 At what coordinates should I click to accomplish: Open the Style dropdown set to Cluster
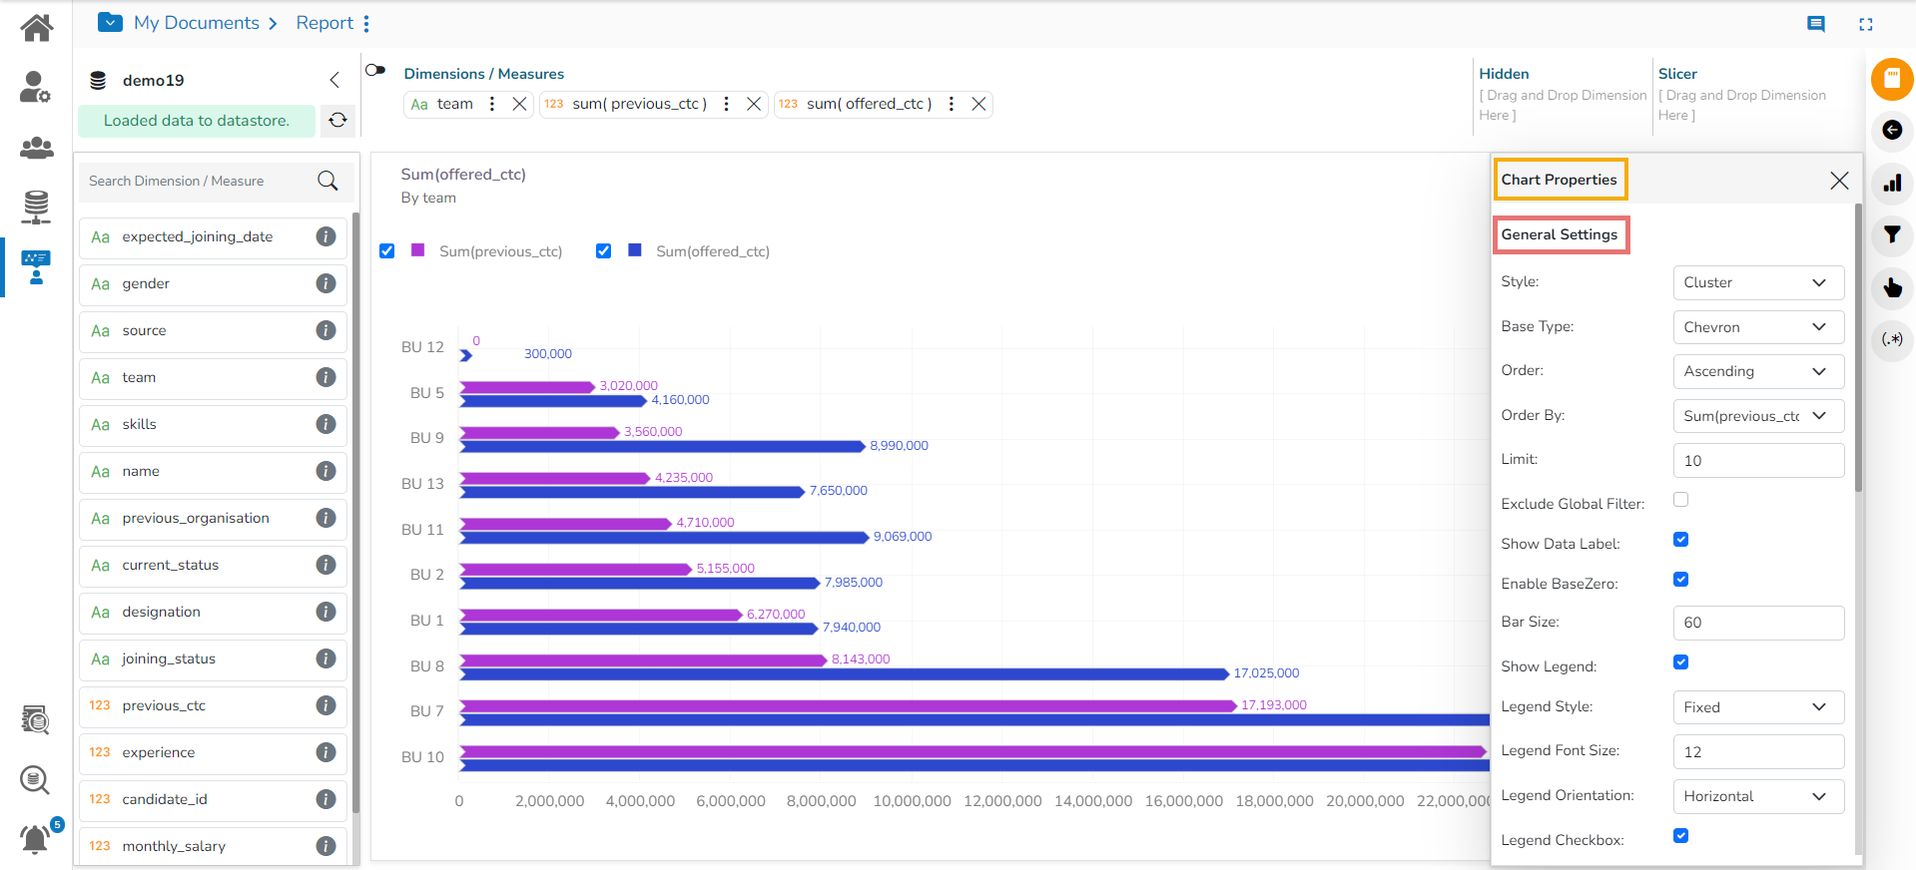pyautogui.click(x=1757, y=282)
